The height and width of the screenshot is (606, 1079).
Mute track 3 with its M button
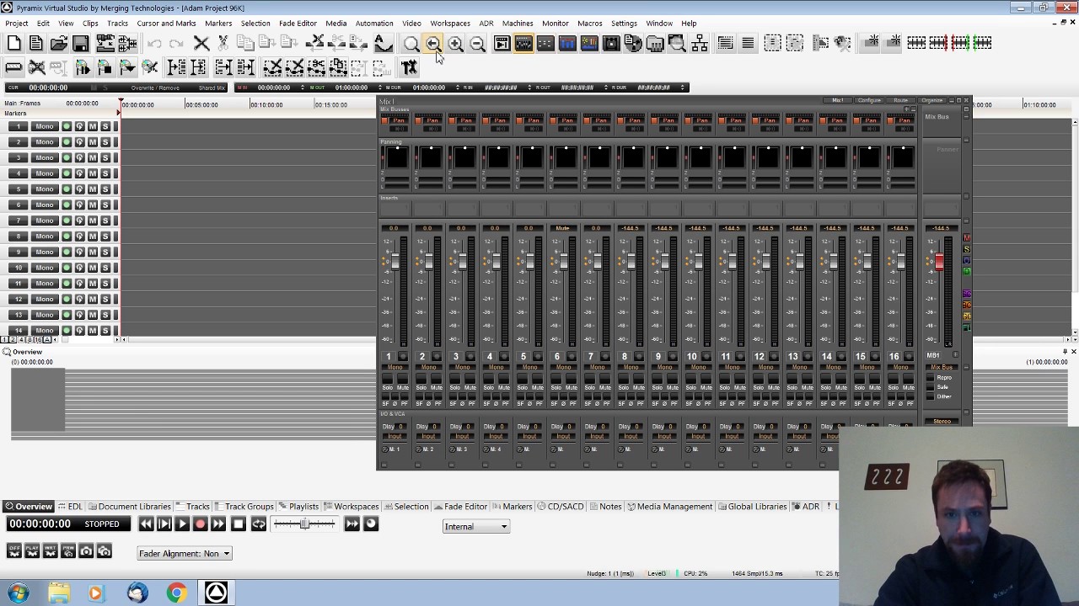(x=93, y=157)
